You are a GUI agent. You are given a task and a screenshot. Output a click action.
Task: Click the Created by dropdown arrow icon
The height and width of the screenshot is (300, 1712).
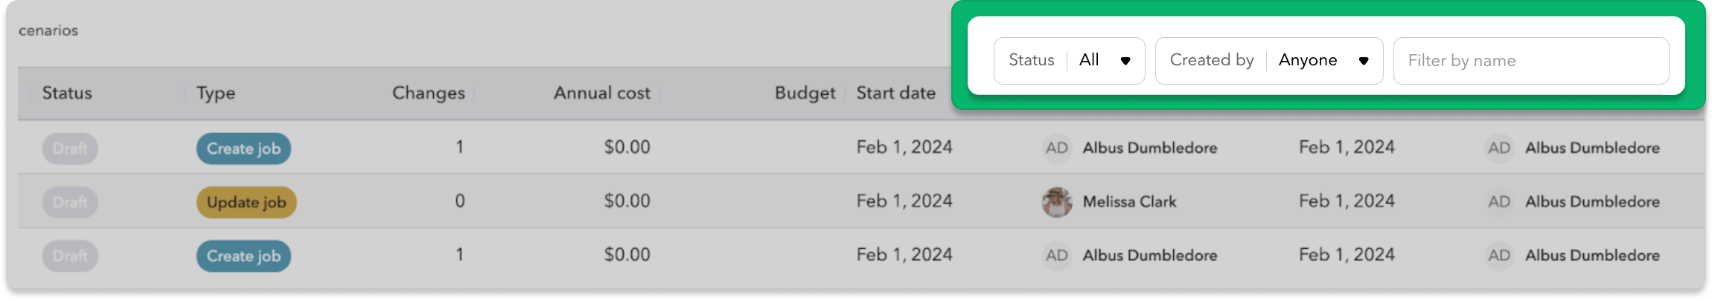pos(1363,61)
